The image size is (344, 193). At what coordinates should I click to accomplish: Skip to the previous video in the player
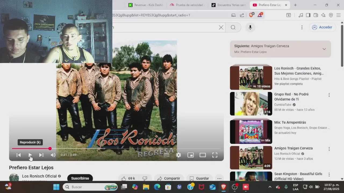pos(19,155)
